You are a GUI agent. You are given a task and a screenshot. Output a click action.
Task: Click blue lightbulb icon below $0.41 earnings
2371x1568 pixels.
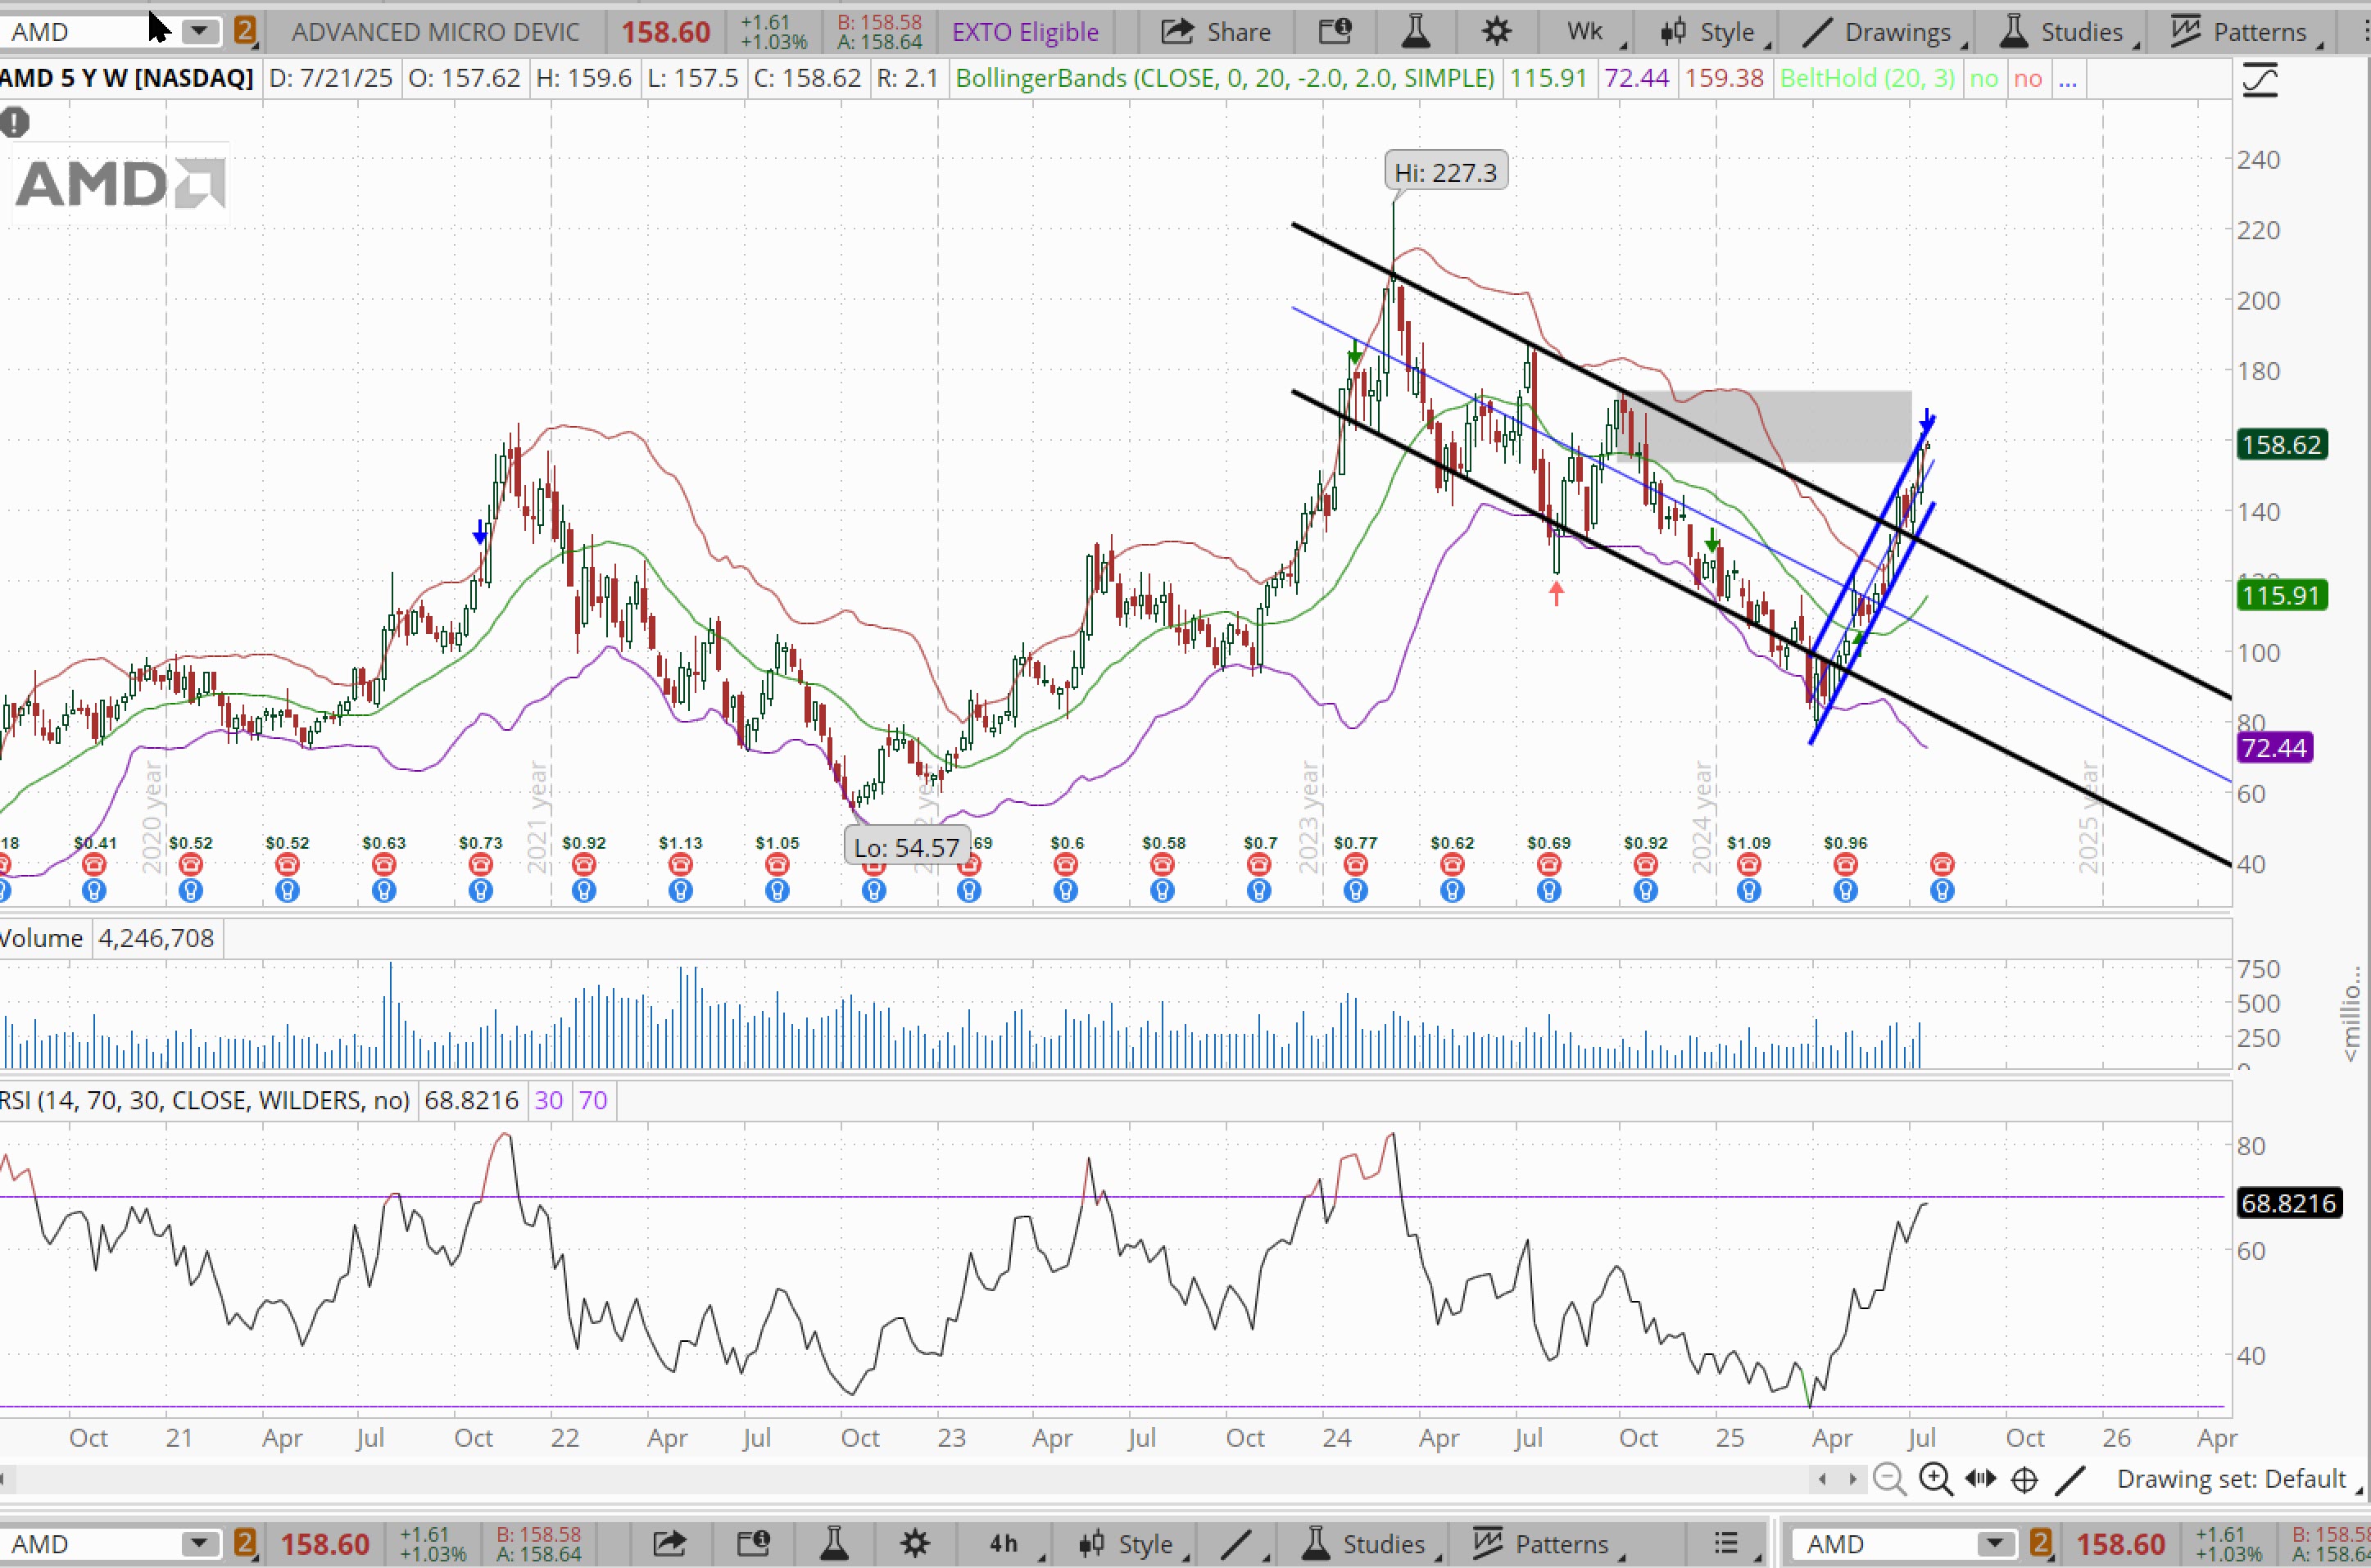(x=94, y=890)
